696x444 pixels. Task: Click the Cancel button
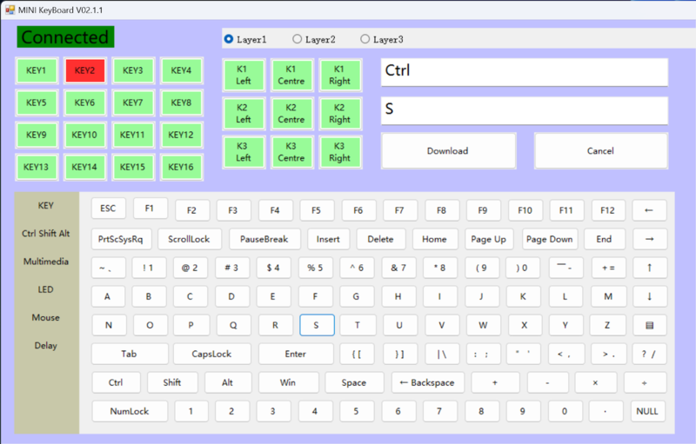600,151
